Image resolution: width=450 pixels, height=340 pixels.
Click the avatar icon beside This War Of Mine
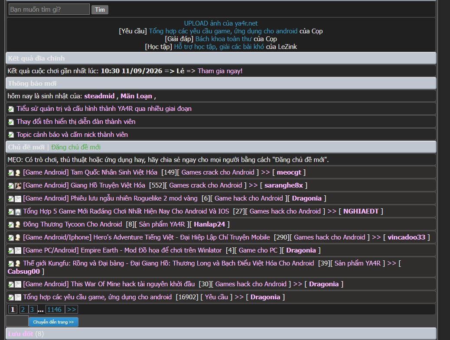click(x=18, y=285)
